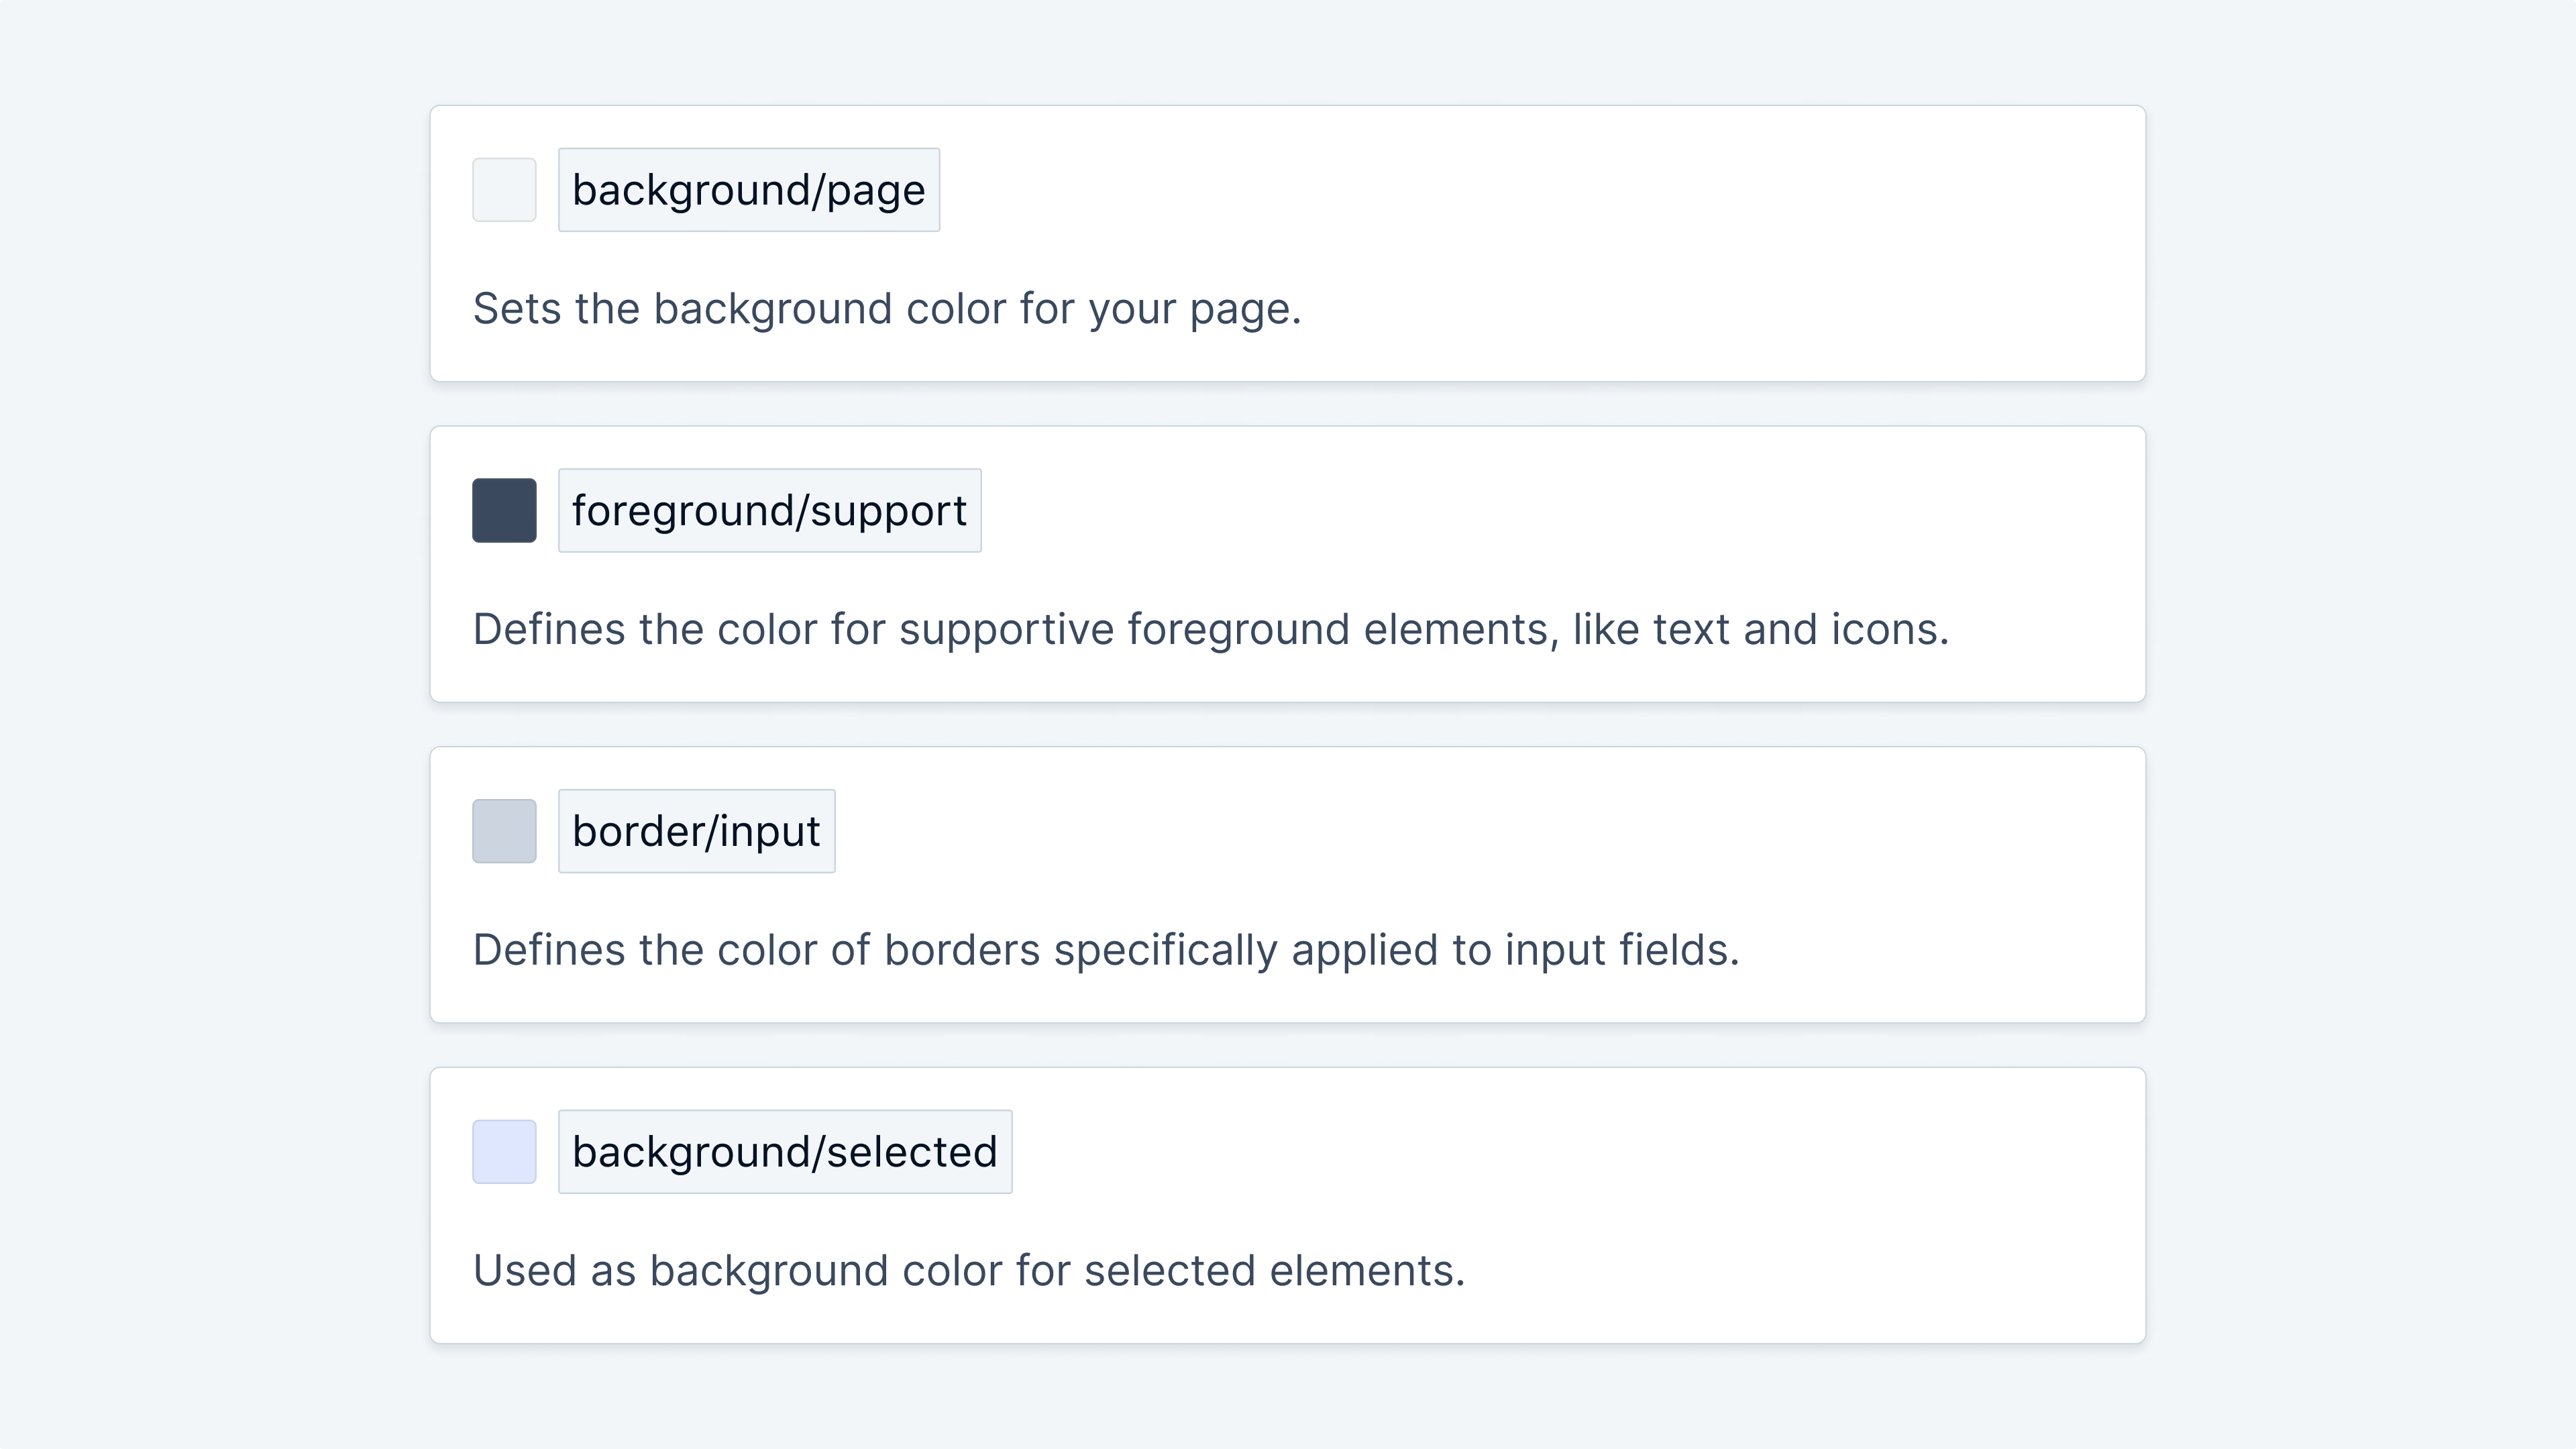This screenshot has width=2576, height=1449.
Task: Select the border/input token label
Action: [x=696, y=831]
